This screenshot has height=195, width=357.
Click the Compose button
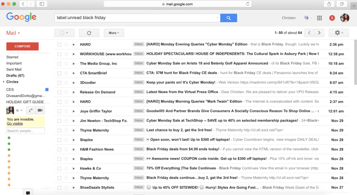(x=22, y=46)
